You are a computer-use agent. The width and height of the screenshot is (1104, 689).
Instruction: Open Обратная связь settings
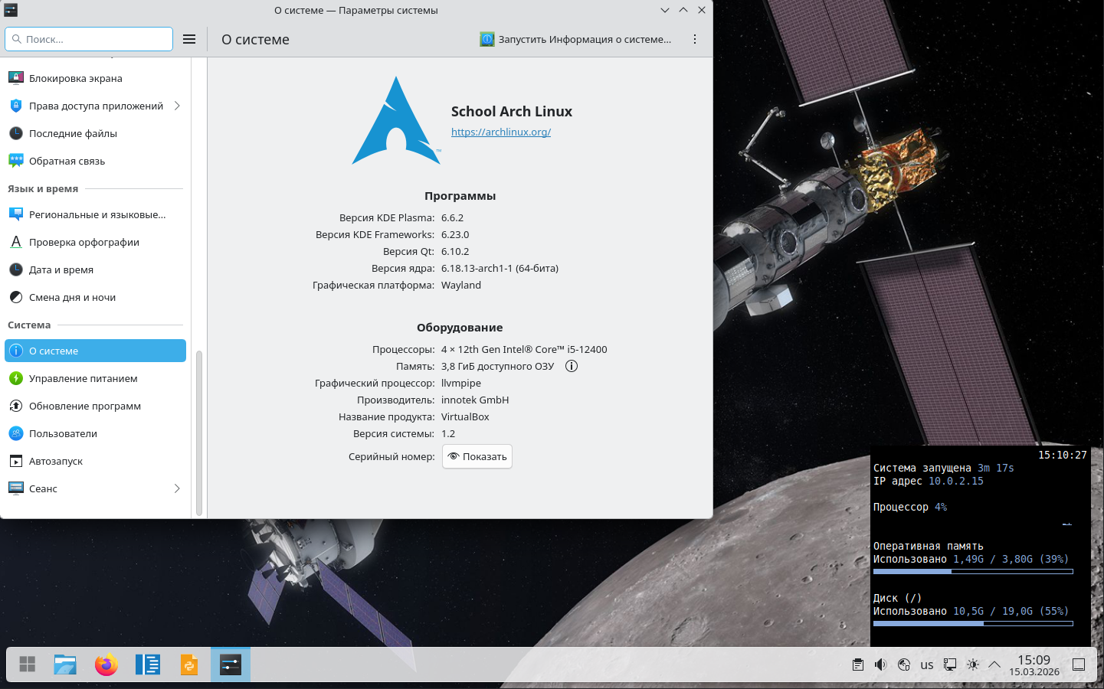[x=95, y=161]
